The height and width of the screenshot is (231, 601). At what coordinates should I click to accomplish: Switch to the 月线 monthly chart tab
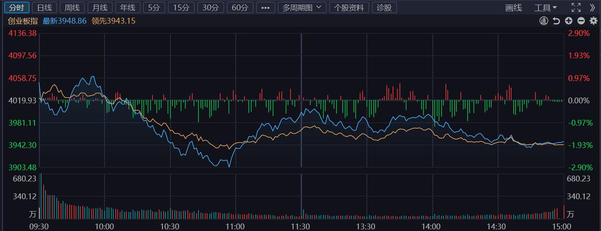(x=100, y=7)
